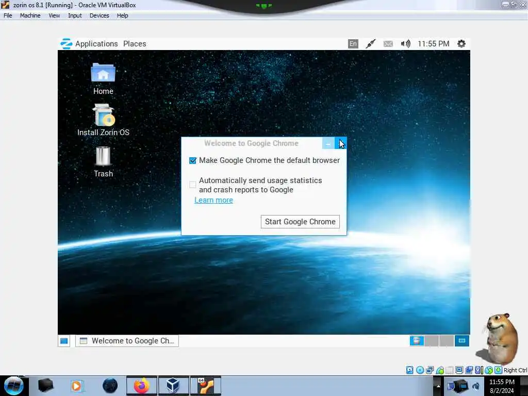Open the VirtualBox Help menu

pos(123,15)
